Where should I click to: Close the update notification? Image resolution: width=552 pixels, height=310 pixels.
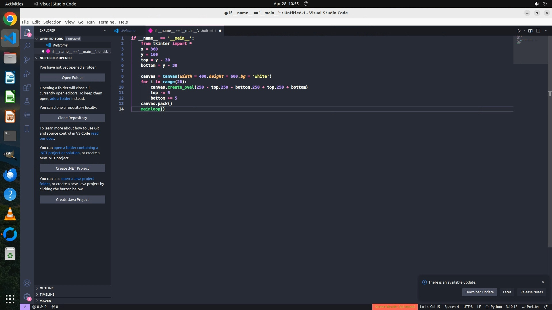point(543,282)
